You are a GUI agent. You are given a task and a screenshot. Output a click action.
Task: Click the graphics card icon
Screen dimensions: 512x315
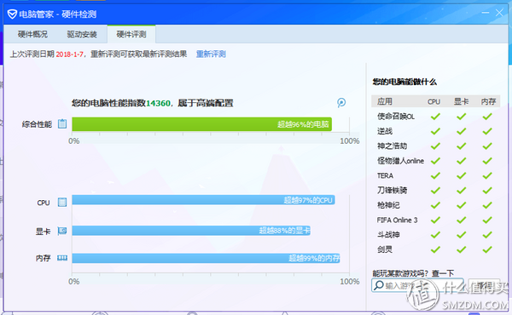[x=62, y=231]
